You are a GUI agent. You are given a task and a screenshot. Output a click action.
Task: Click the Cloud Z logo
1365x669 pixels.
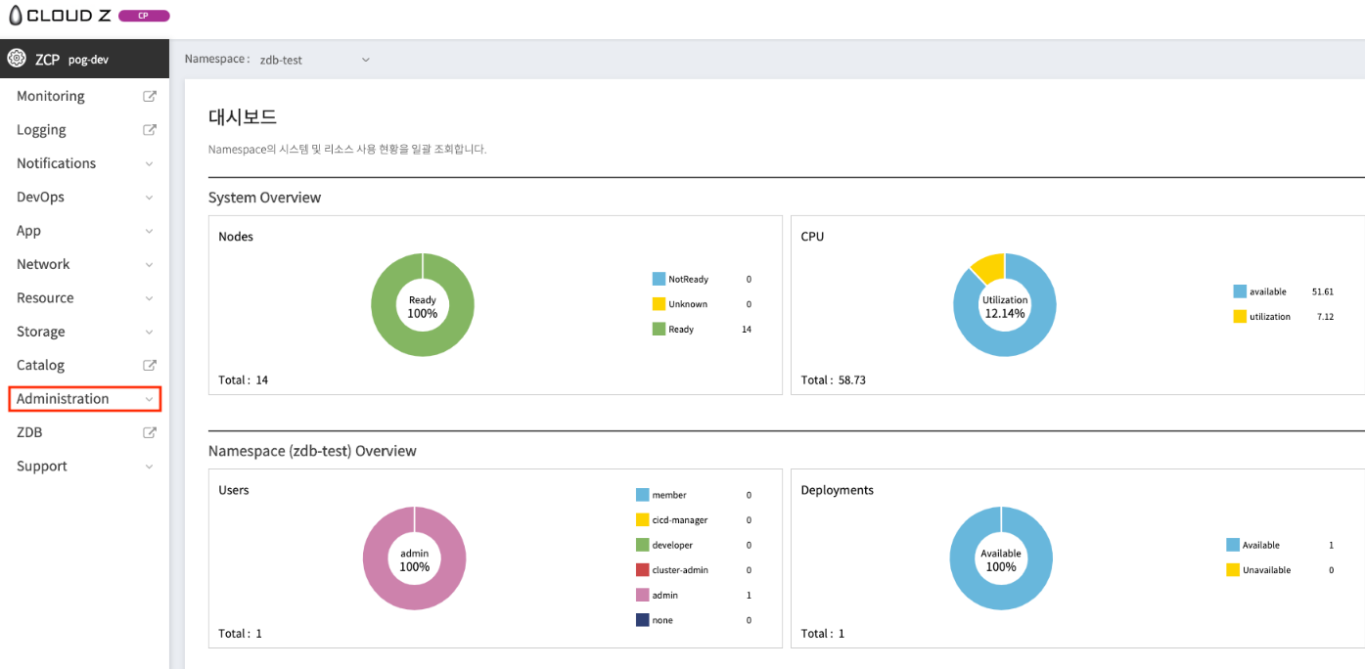coord(59,16)
